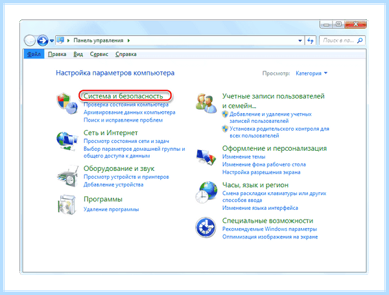Open 'Программы' category heading
Image resolution: width=389 pixels, height=295 pixels.
coord(103,199)
